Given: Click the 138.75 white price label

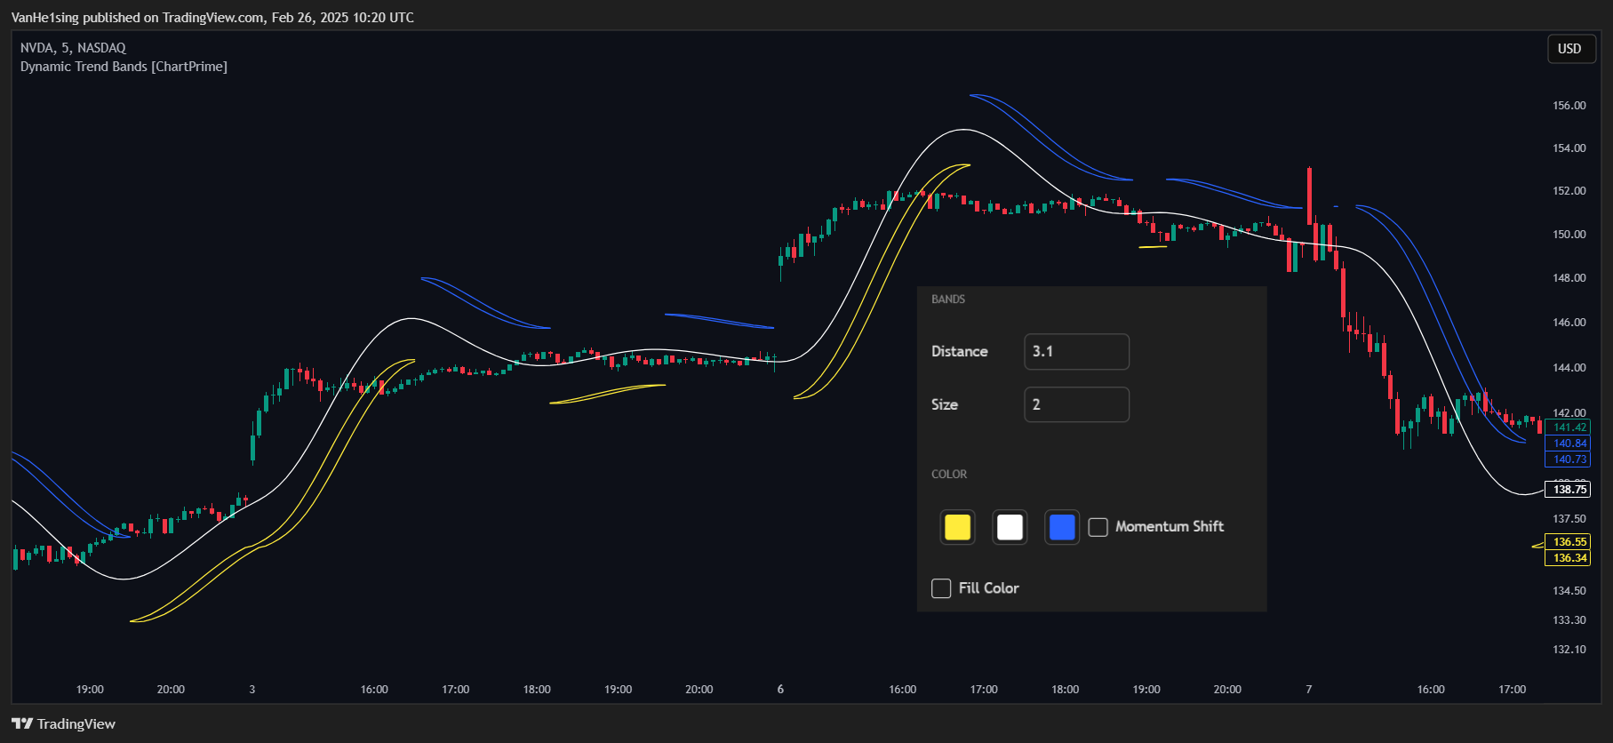Looking at the screenshot, I should (x=1569, y=490).
